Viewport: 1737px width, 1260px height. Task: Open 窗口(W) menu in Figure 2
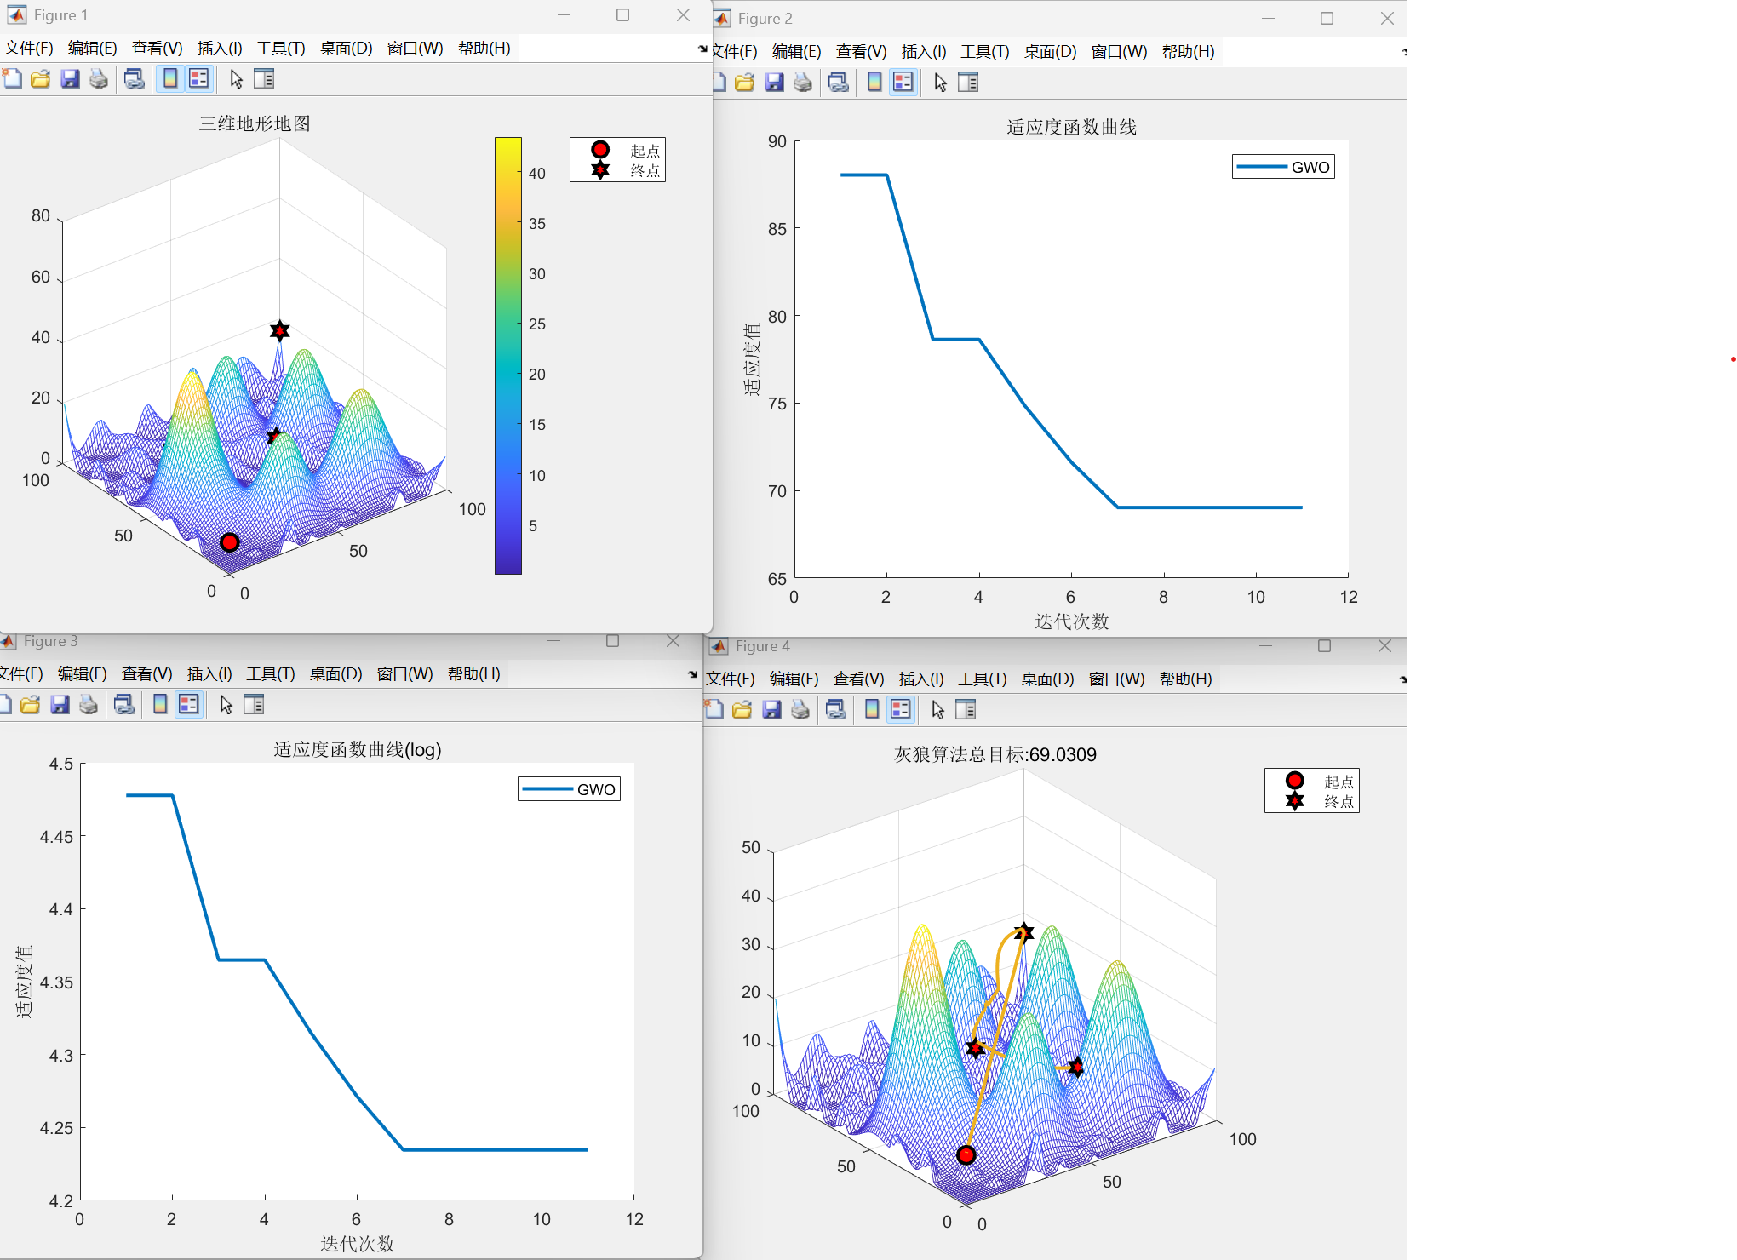(1119, 52)
